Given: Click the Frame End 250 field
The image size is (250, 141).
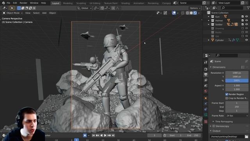Looking at the screenshot, I should click(237, 107).
